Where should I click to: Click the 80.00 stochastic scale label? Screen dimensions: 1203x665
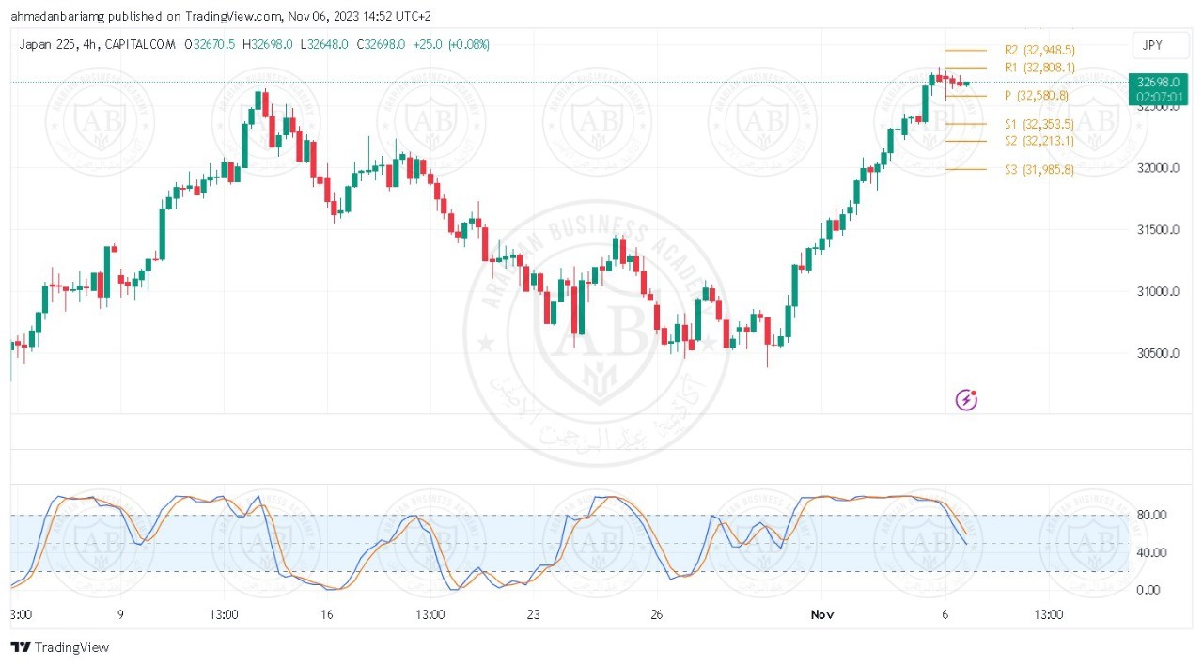click(x=1150, y=515)
